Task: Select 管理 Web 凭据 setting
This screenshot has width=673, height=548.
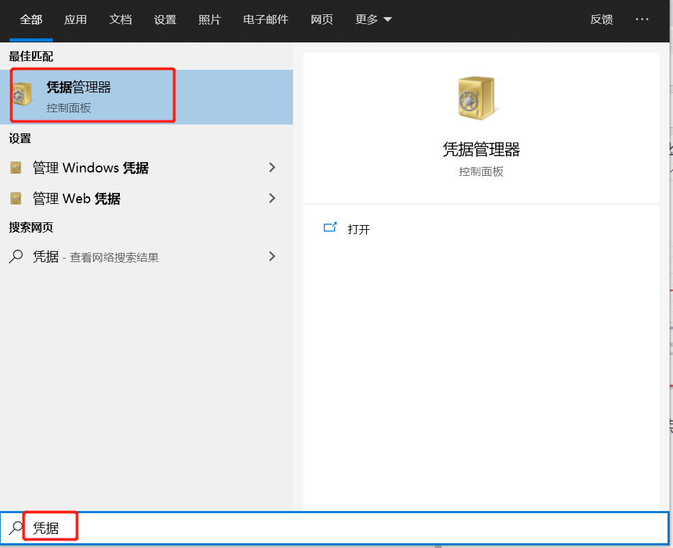Action: pyautogui.click(x=147, y=198)
